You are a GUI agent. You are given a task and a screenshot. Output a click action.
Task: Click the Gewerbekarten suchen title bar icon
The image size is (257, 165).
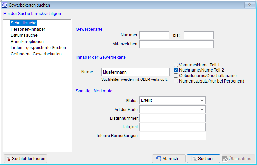(4, 5)
